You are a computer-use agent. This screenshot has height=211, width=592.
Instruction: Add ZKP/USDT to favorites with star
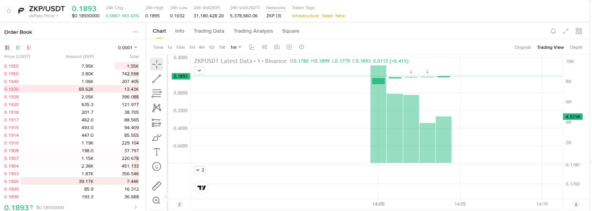[9, 11]
